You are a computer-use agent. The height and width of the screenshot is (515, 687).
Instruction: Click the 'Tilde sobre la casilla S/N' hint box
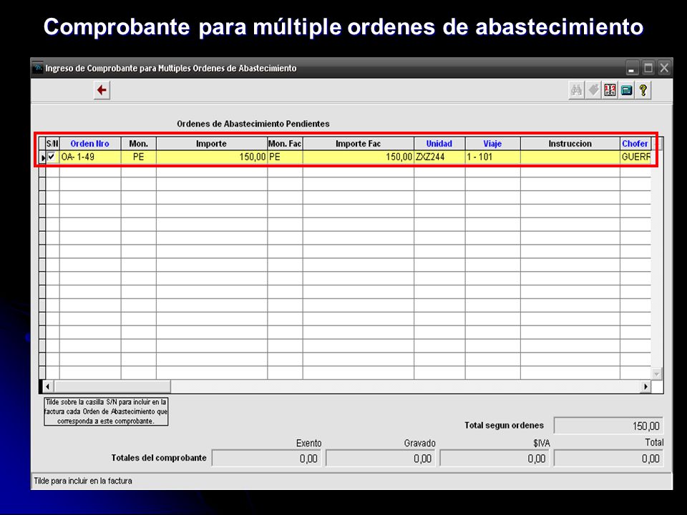(x=106, y=412)
